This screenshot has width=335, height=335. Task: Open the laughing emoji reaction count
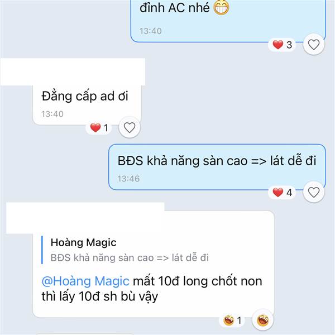(x=232, y=320)
